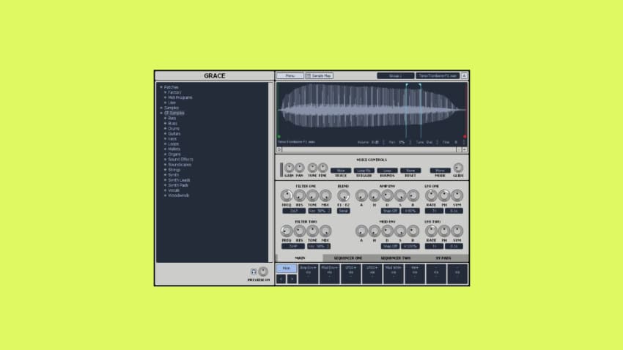Click the Main modulation page button
The width and height of the screenshot is (623, 350).
click(x=287, y=269)
